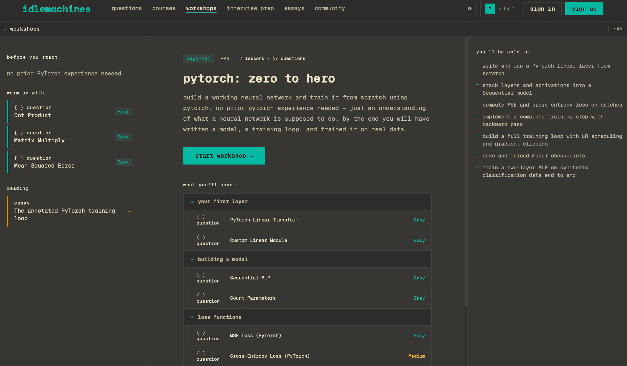Viewport: 627px width, 366px height.
Task: Open the interview prep nav item
Action: [250, 8]
